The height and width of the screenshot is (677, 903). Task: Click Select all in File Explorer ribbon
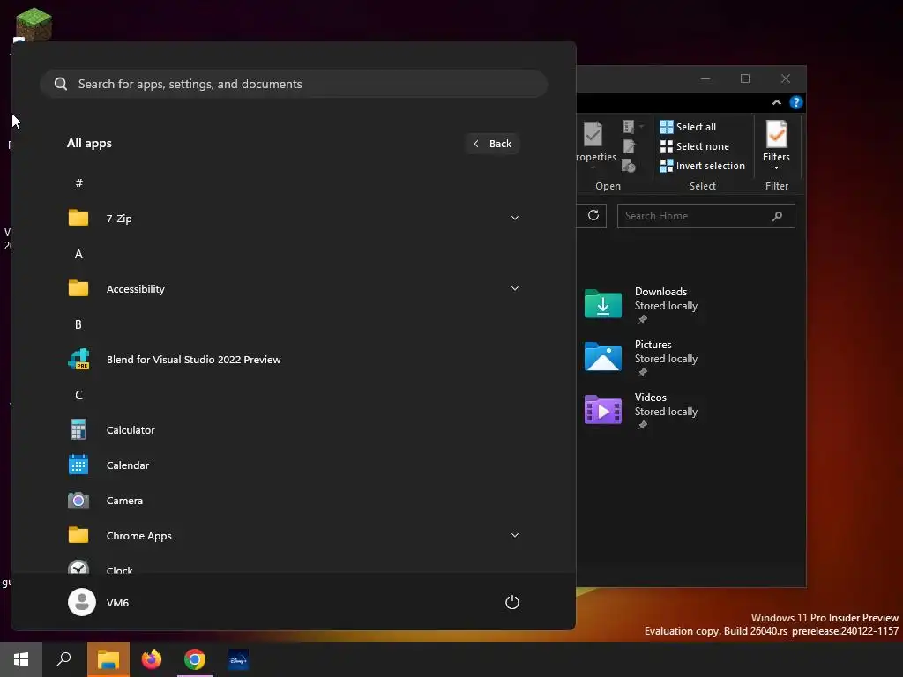(688, 127)
